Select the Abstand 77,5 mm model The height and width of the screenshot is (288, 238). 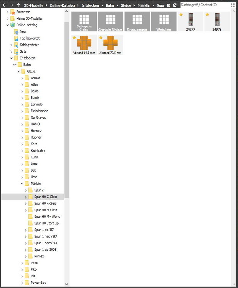tap(110, 45)
